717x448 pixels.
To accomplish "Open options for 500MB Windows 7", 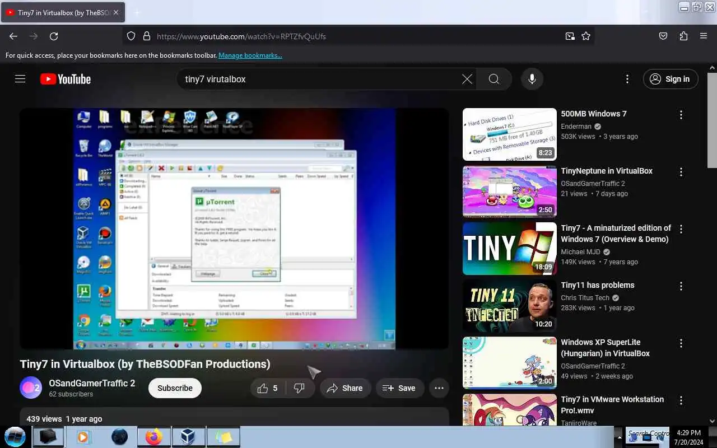I will pyautogui.click(x=681, y=115).
